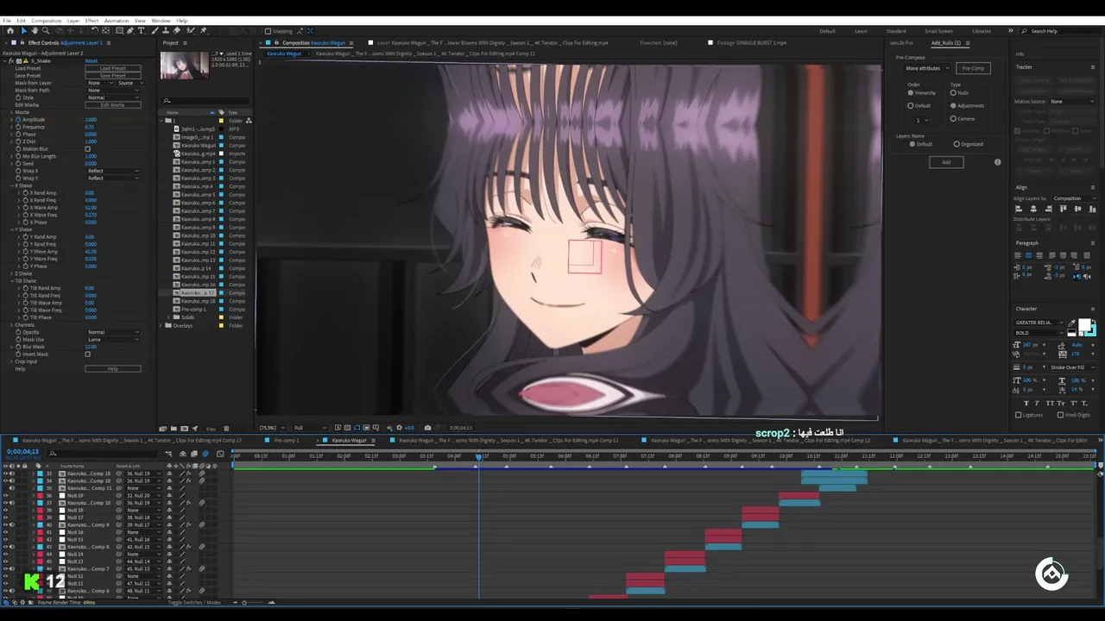Image resolution: width=1105 pixels, height=621 pixels.
Task: Click the Pre-Comp button
Action: click(x=973, y=68)
